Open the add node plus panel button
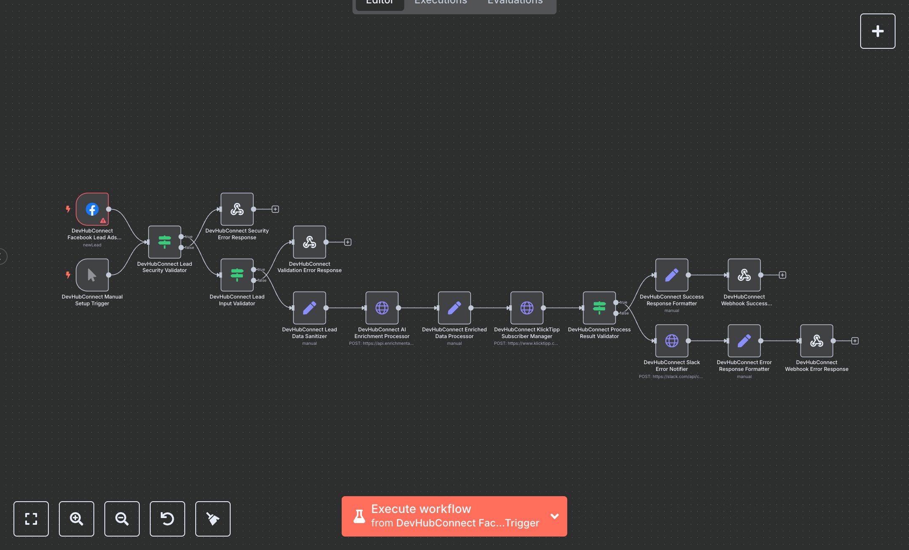Image resolution: width=909 pixels, height=550 pixels. [877, 31]
